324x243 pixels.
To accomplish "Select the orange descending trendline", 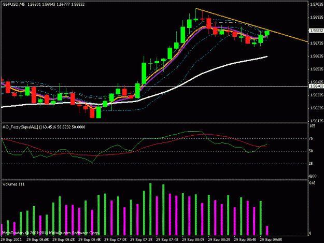I will (252, 25).
